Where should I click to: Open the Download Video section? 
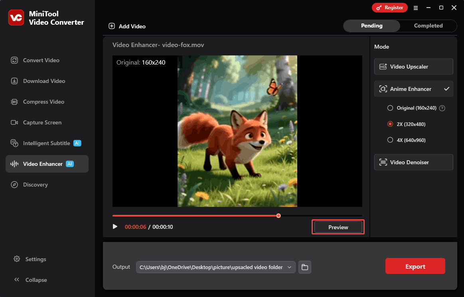[47, 81]
